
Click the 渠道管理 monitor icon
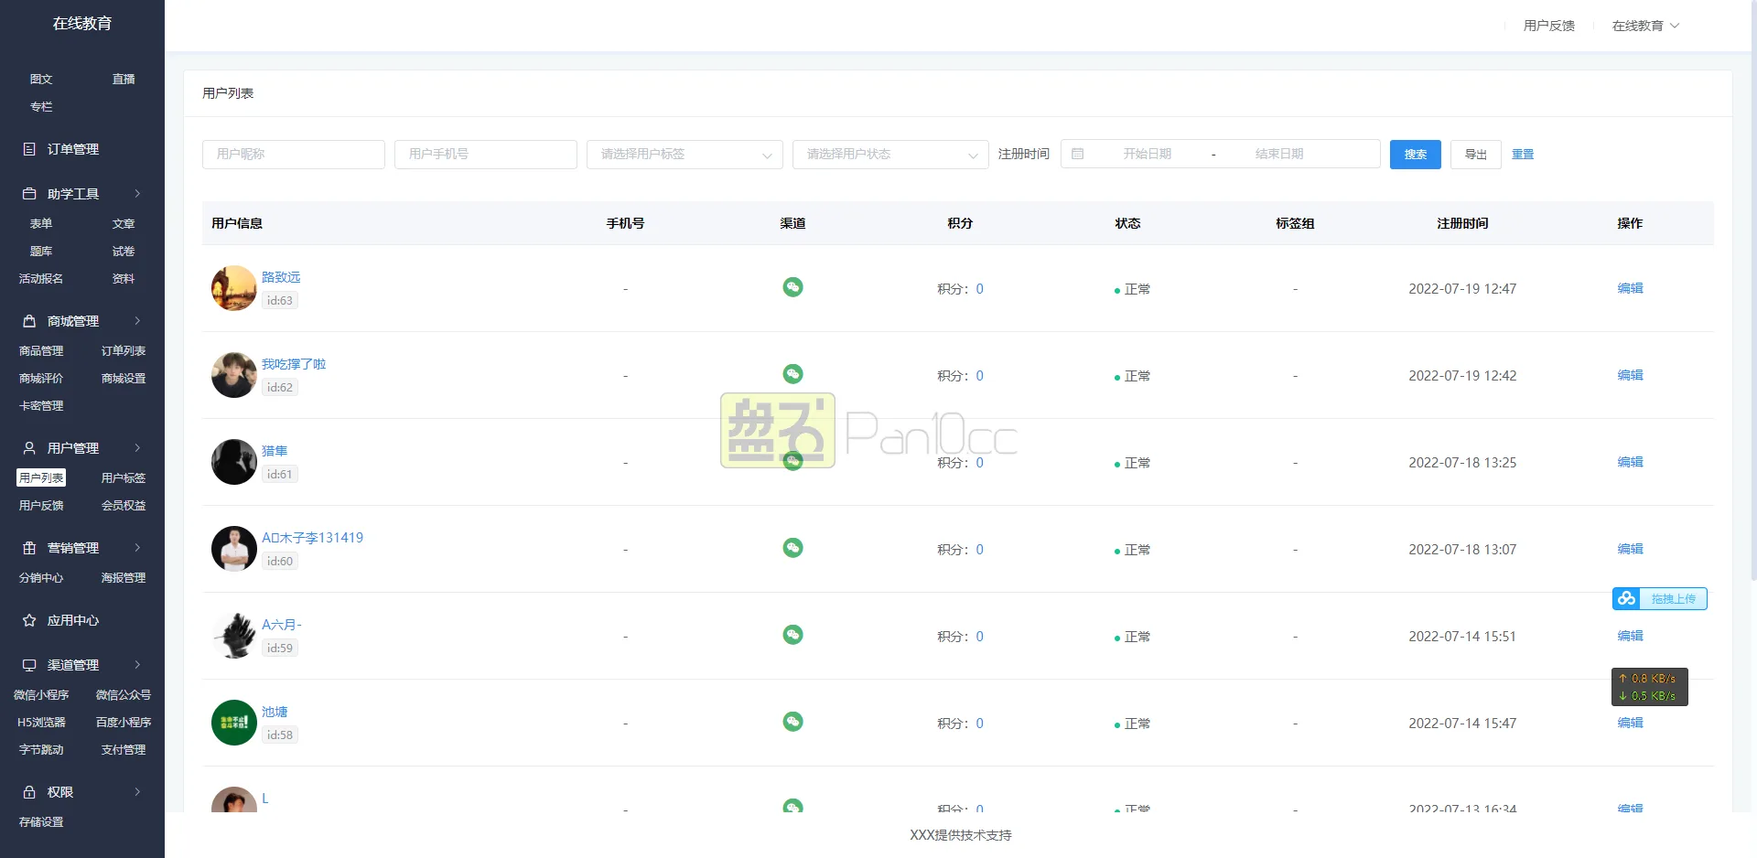[29, 665]
